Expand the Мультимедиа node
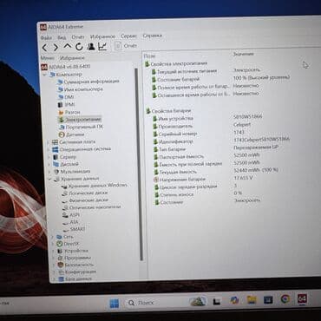This screenshot has height=321, width=321. tap(49, 172)
